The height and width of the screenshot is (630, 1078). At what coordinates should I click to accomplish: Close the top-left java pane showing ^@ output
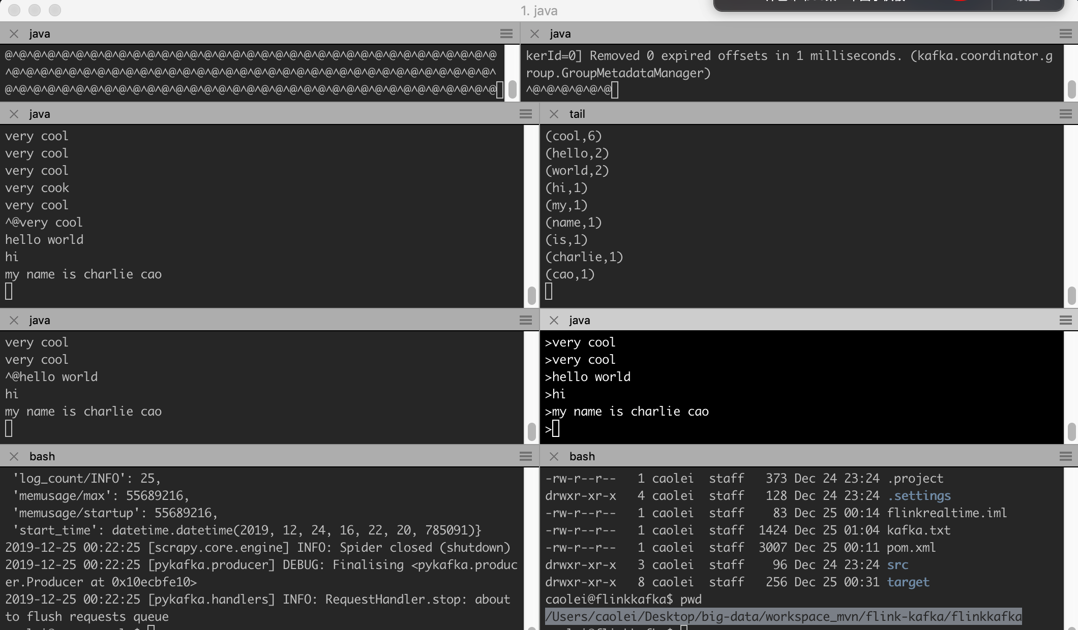tap(14, 34)
